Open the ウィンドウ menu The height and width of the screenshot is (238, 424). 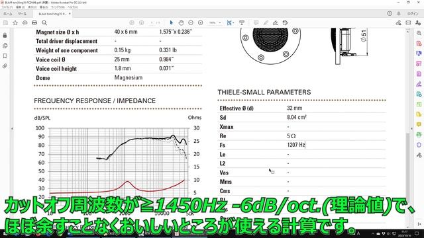[x=58, y=7]
